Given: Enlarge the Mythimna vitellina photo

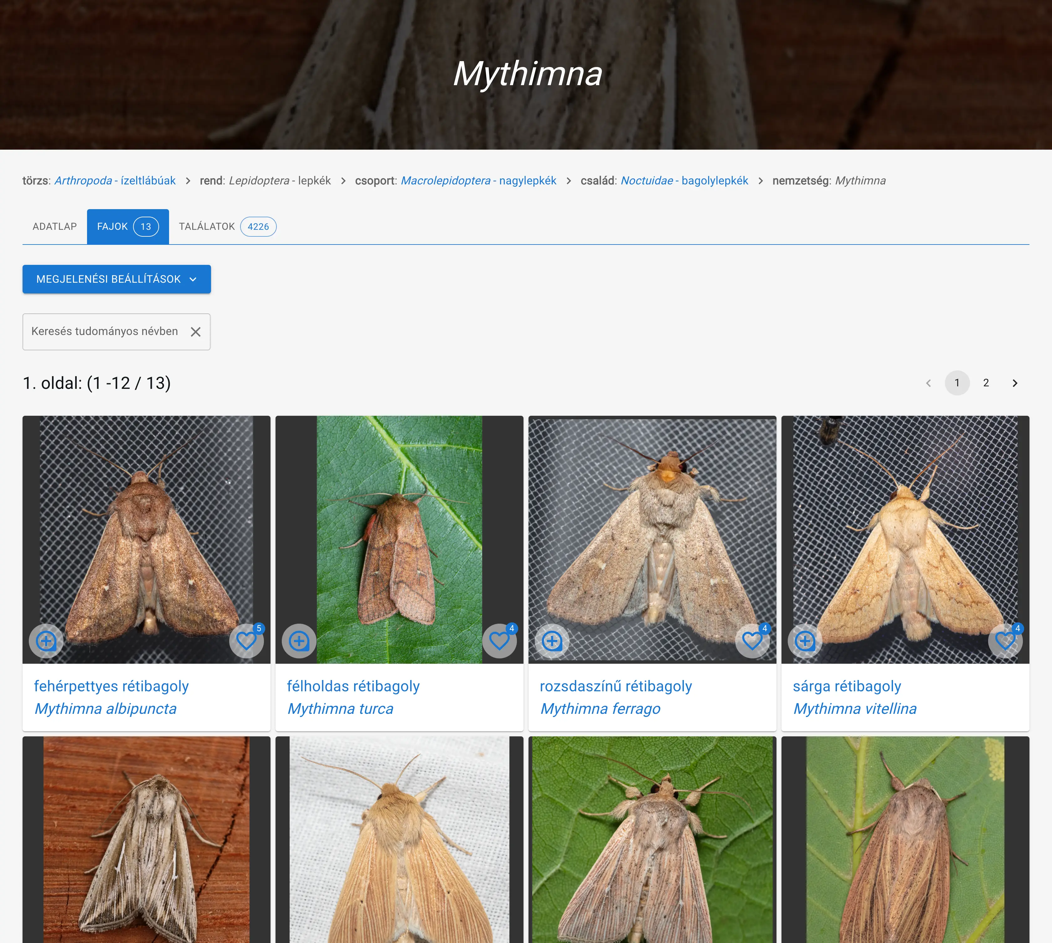Looking at the screenshot, I should pyautogui.click(x=805, y=641).
